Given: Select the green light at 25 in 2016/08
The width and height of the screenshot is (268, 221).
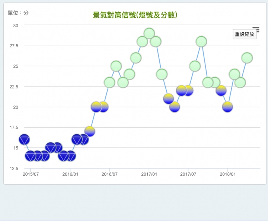Looking at the screenshot, I should (x=116, y=66).
